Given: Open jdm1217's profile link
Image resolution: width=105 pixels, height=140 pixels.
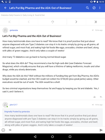Looking at the screenshot, I should (13, 105).
